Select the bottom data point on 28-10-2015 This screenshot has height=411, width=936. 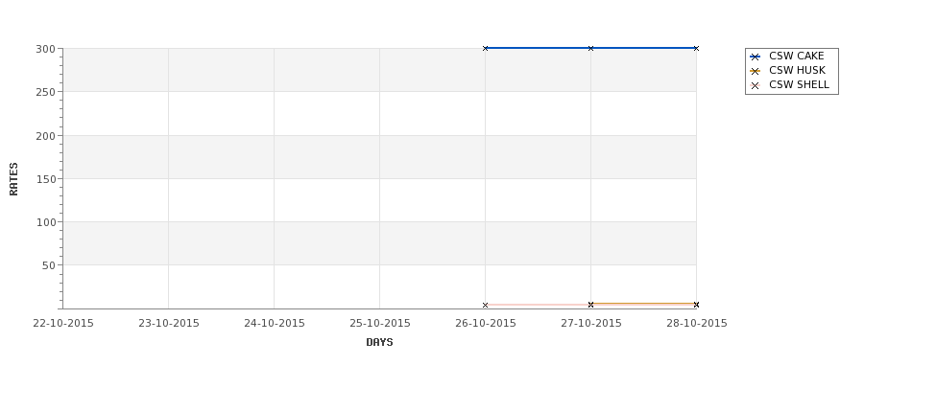pos(696,305)
